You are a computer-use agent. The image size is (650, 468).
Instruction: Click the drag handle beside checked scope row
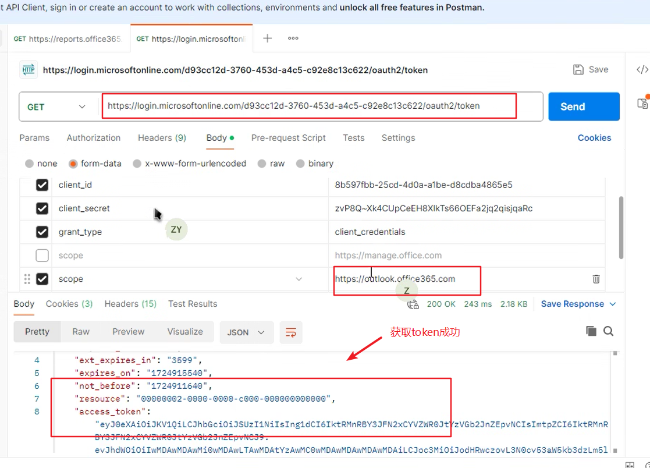(27, 279)
